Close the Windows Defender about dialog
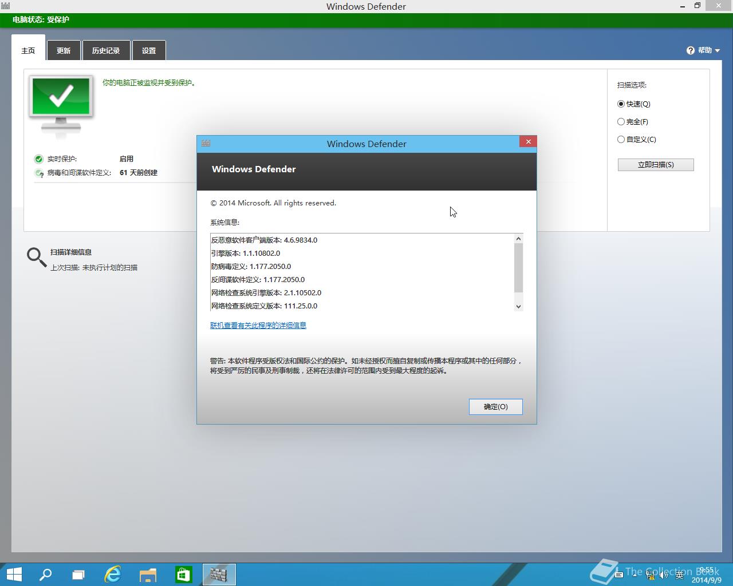This screenshot has width=733, height=586. (528, 141)
